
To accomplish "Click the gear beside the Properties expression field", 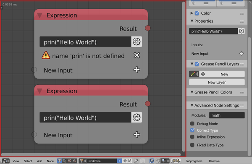I will 241,31.
